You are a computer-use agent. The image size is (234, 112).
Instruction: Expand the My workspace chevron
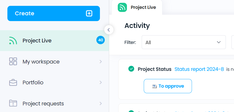[x=101, y=61]
